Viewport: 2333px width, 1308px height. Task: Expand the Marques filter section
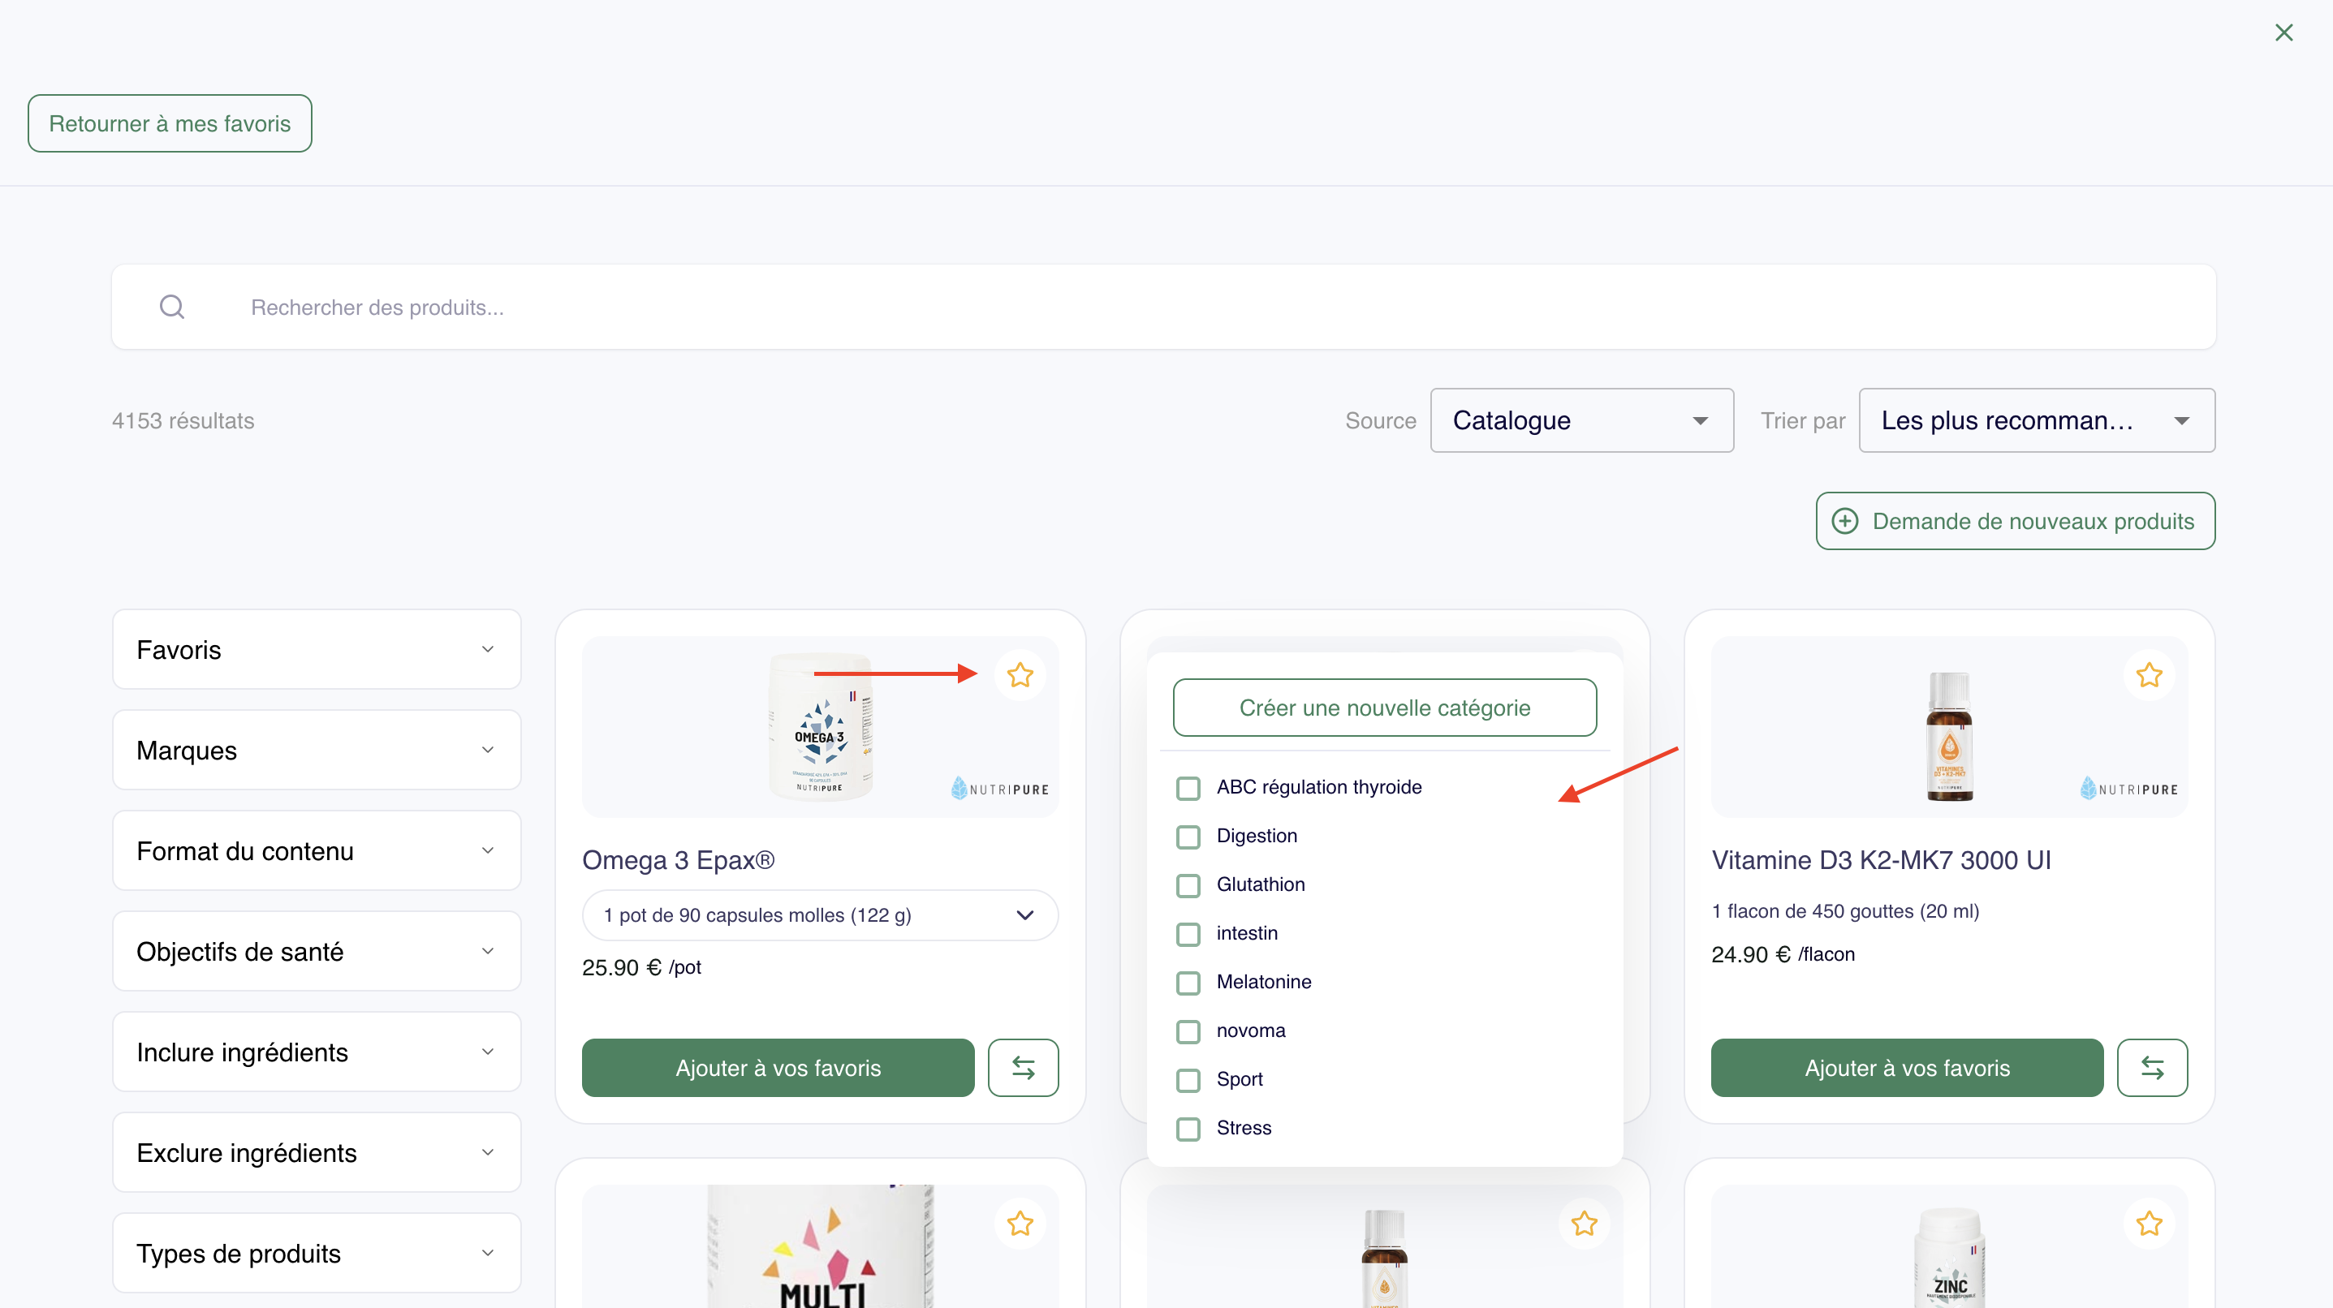pyautogui.click(x=316, y=751)
